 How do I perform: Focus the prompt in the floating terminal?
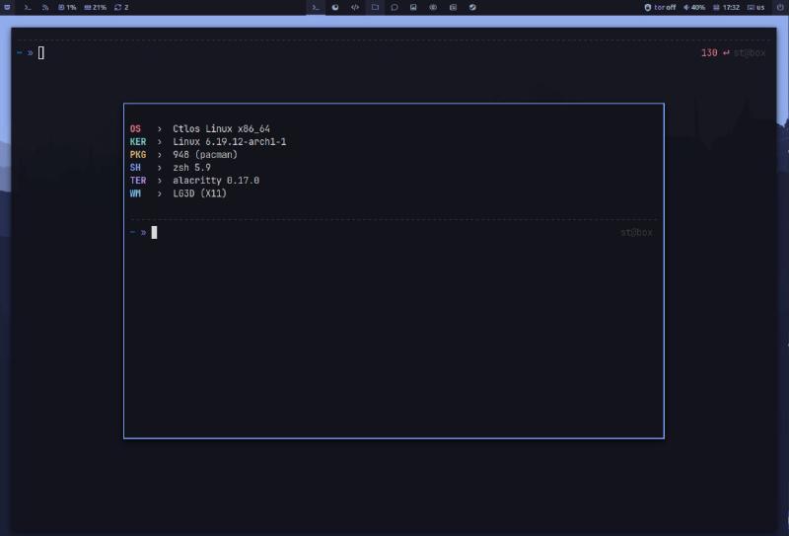coord(154,232)
